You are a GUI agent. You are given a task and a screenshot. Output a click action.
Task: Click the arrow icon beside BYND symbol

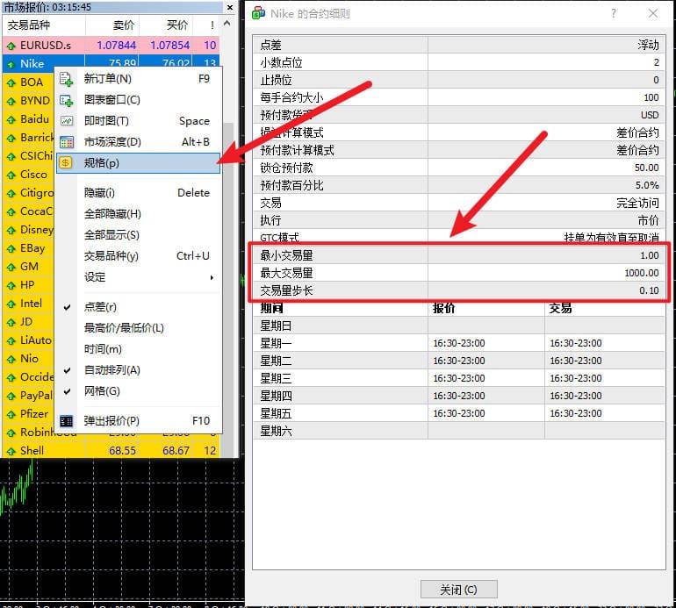[x=11, y=101]
